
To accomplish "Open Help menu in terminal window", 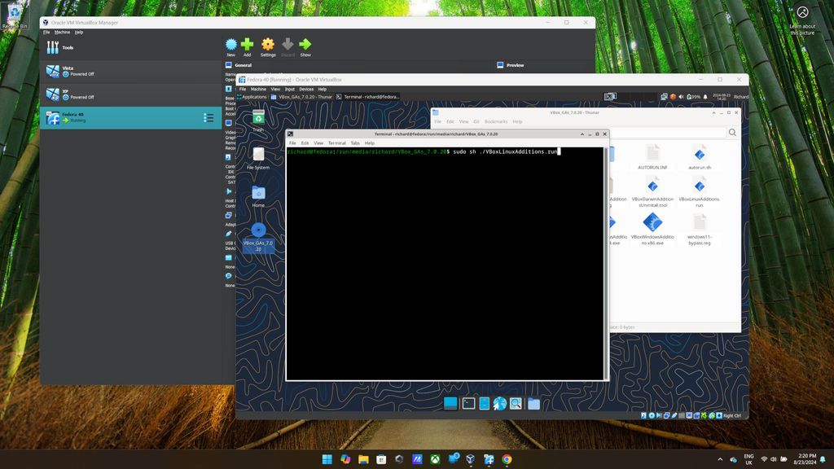I will click(x=369, y=143).
